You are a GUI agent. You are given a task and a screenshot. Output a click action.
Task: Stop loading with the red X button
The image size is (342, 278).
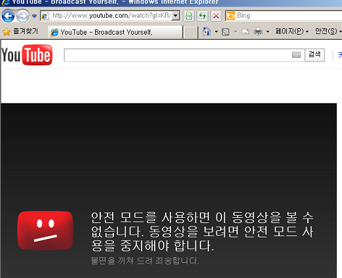[x=216, y=16]
